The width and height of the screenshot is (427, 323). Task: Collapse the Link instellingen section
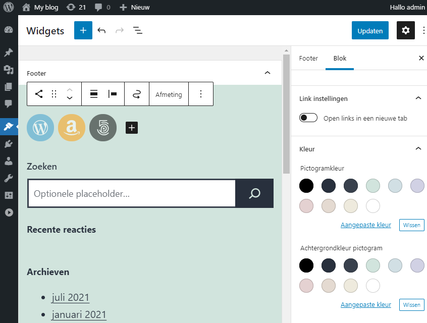coord(418,98)
